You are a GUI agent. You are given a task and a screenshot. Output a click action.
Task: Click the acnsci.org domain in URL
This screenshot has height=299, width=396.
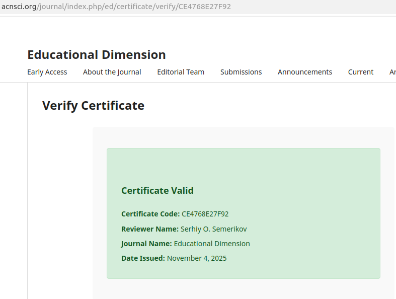18,7
